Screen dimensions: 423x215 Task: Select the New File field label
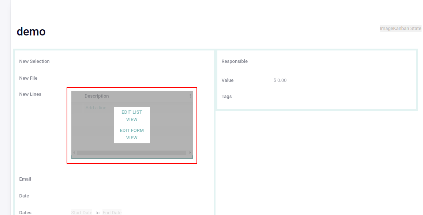[28, 78]
